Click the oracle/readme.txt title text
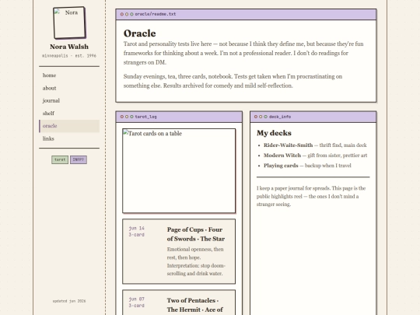The image size is (420, 315). [x=156, y=14]
